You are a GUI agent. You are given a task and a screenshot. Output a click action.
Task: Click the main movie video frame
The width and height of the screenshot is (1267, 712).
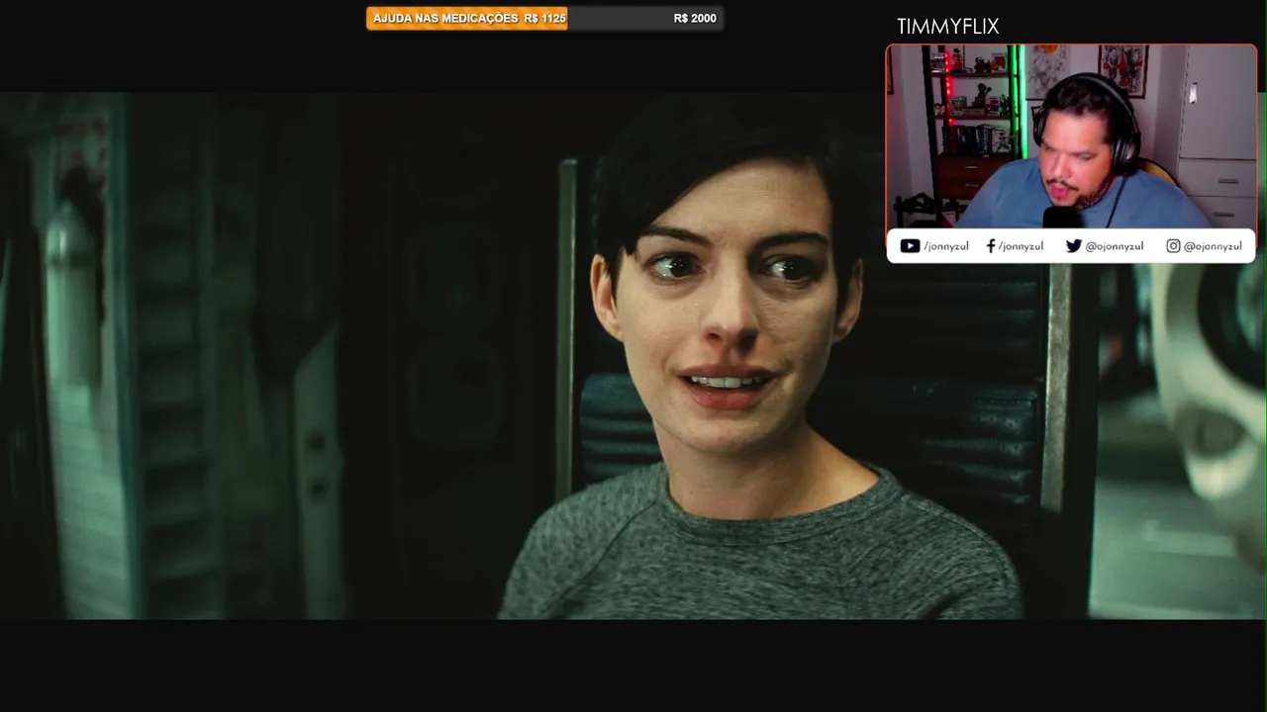point(633,356)
